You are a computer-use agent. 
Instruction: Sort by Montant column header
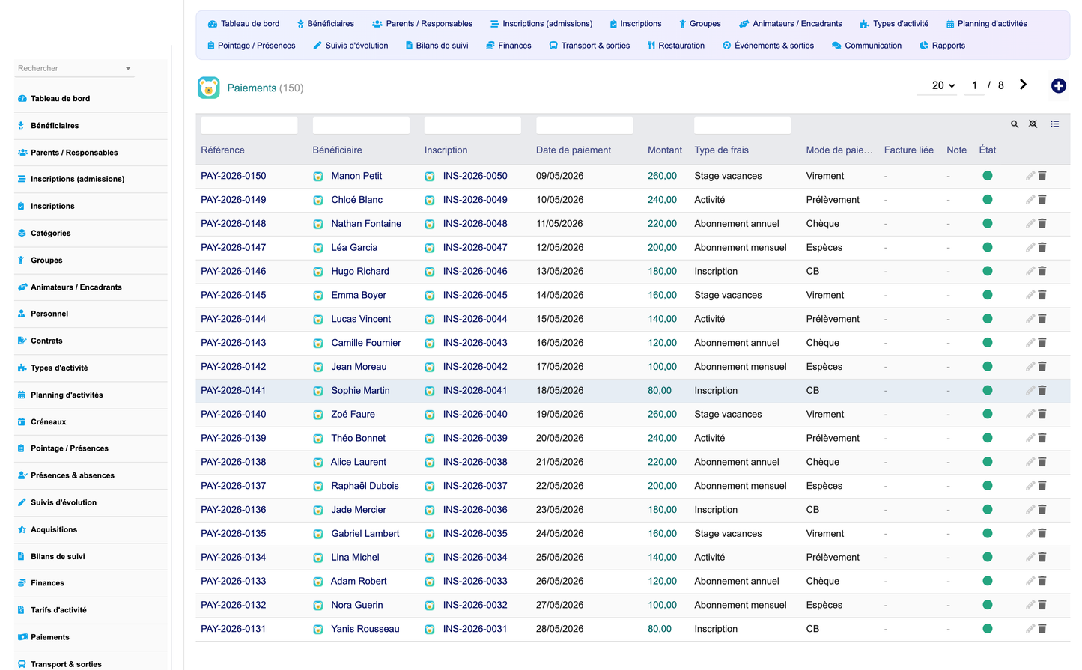[665, 150]
